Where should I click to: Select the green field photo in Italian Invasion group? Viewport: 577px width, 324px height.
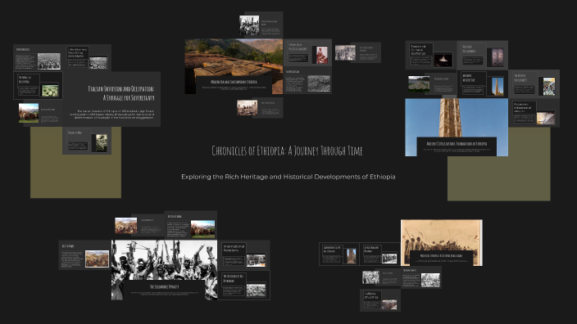50,90
